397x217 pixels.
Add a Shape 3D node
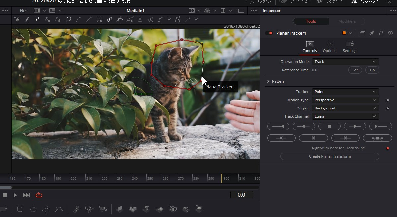tap(133, 209)
